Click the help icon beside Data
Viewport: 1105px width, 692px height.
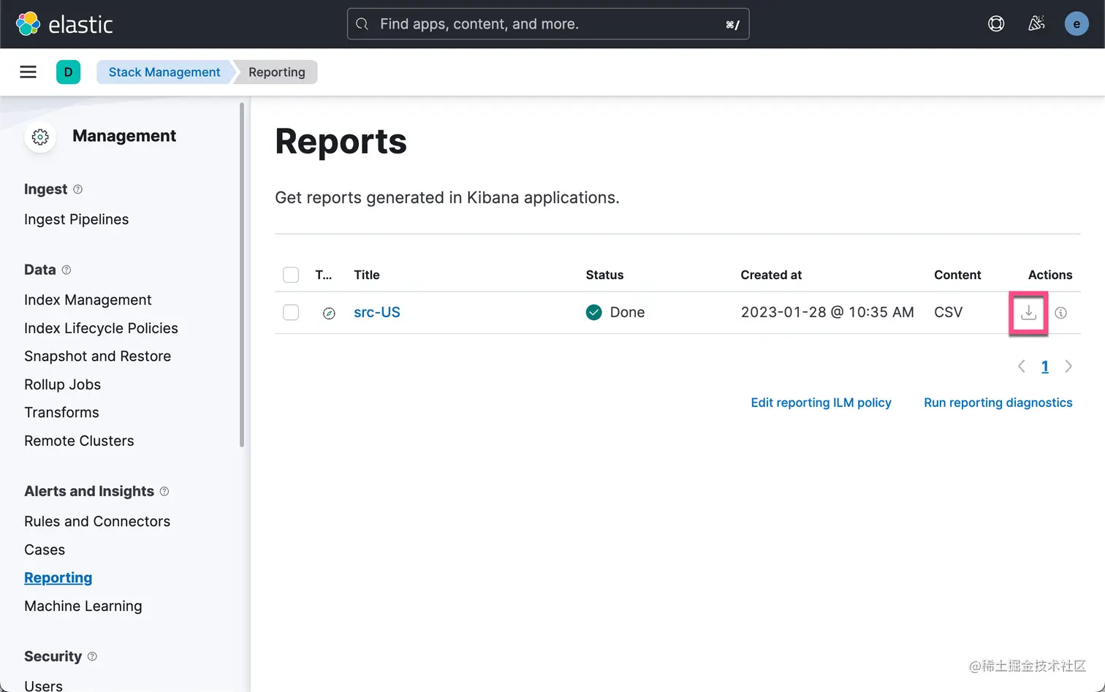coord(67,270)
